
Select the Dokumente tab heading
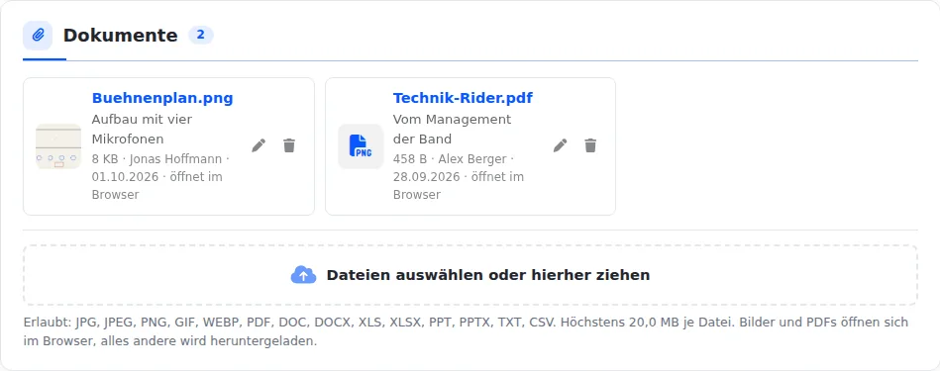[x=121, y=36]
